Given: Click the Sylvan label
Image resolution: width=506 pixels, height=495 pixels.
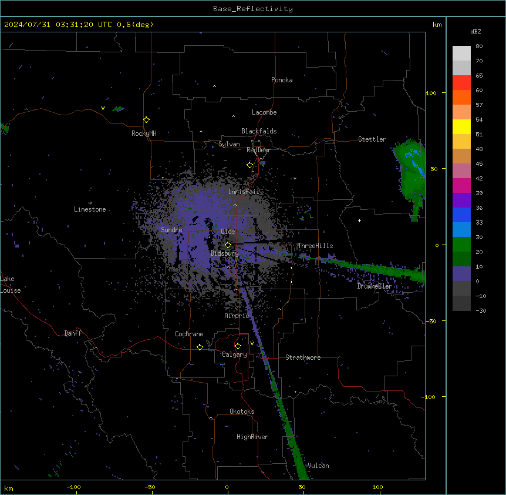Looking at the screenshot, I should coord(229,144).
